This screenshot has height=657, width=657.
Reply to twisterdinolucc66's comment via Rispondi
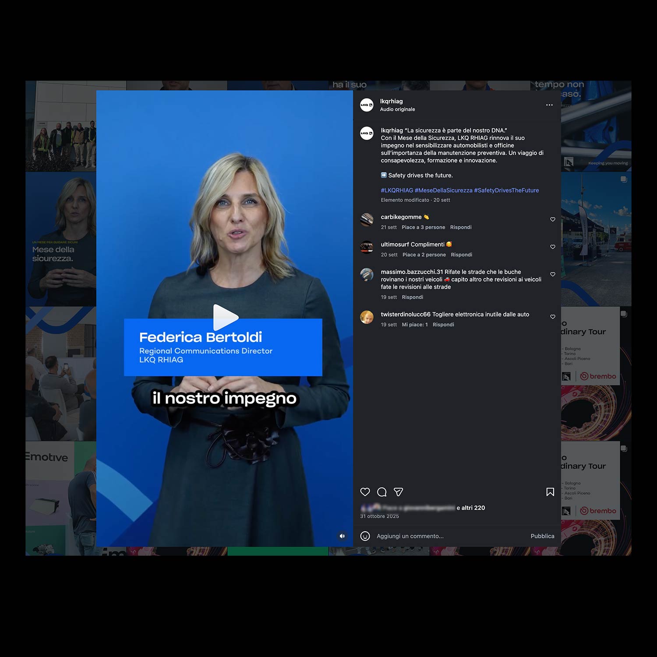pyautogui.click(x=443, y=325)
